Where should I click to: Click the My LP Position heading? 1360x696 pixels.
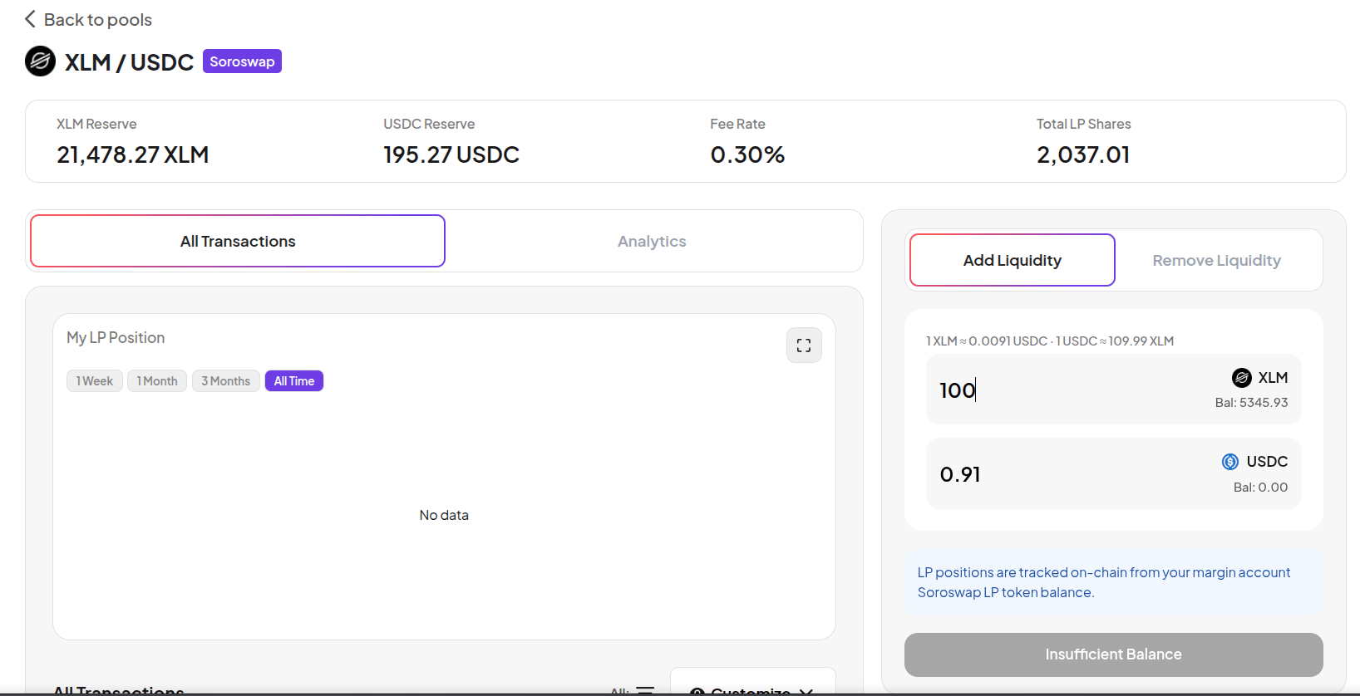[x=116, y=338]
